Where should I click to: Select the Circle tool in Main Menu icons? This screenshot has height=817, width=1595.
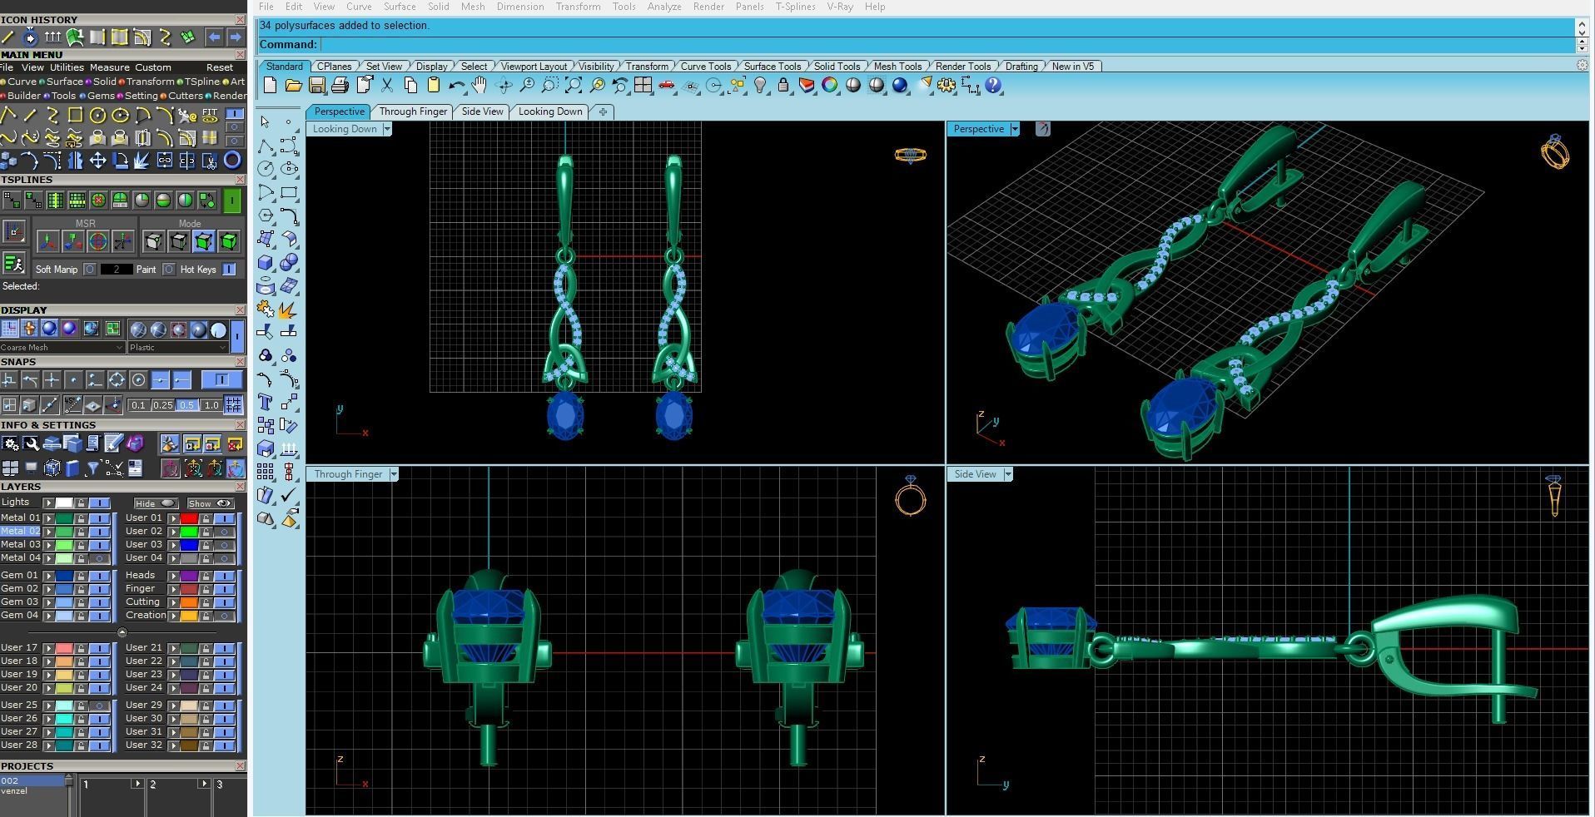[x=97, y=116]
